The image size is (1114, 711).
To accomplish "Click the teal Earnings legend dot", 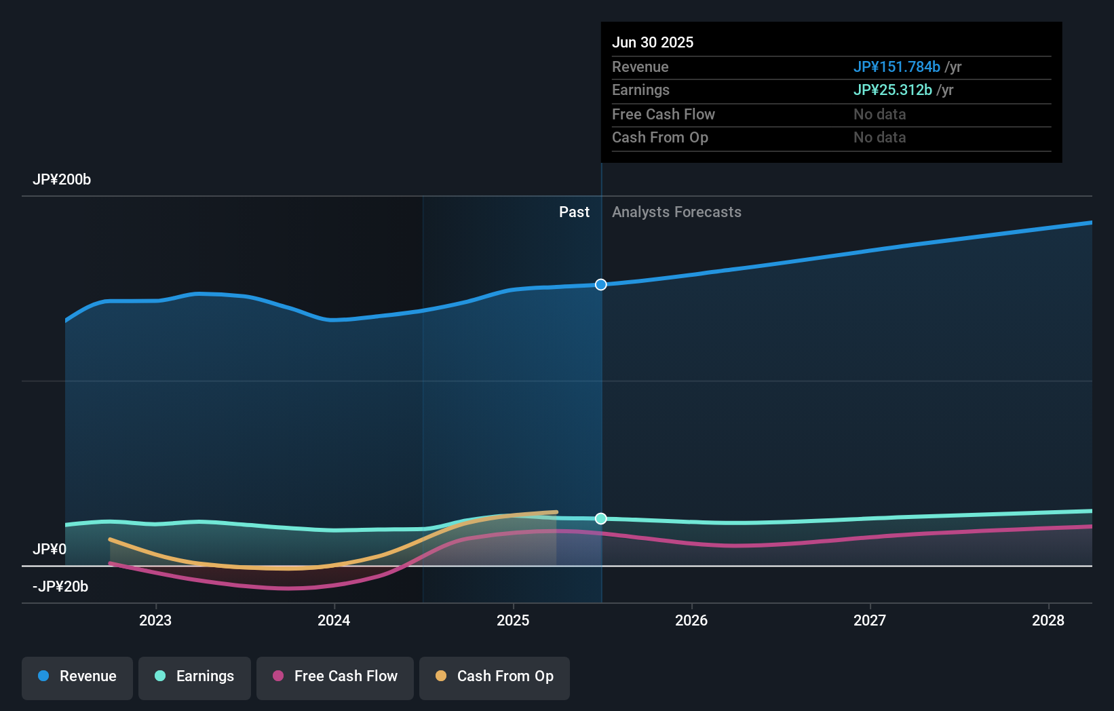I will point(159,676).
